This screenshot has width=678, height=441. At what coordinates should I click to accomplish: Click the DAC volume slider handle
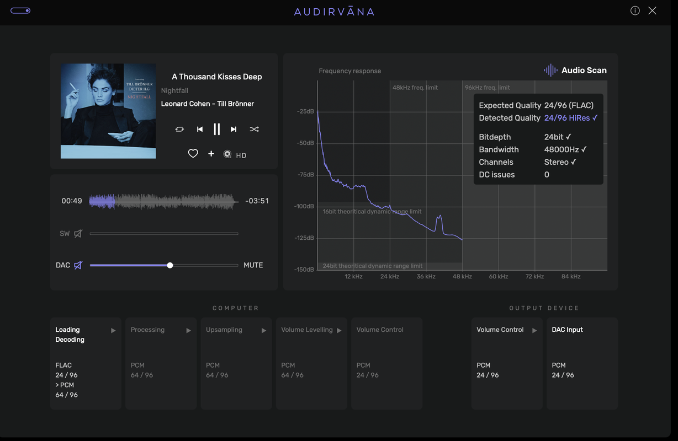coord(170,265)
